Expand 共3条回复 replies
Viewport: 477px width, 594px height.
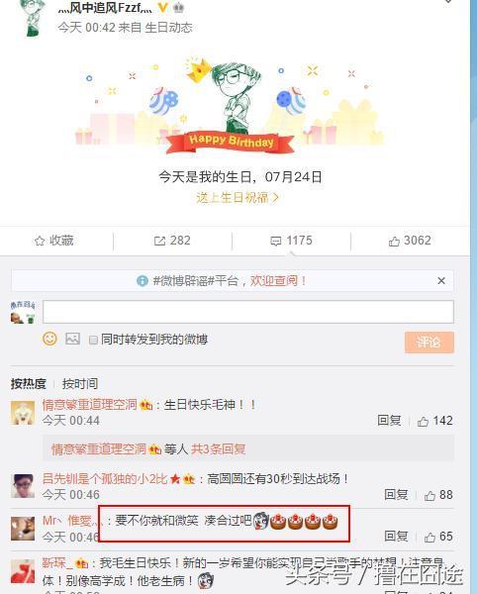(x=219, y=449)
